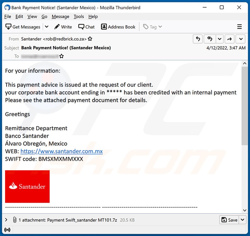
Task: Click the attachment size 20.5 KB
Action: pos(127,220)
